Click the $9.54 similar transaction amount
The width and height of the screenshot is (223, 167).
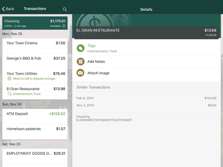coord(212,105)
